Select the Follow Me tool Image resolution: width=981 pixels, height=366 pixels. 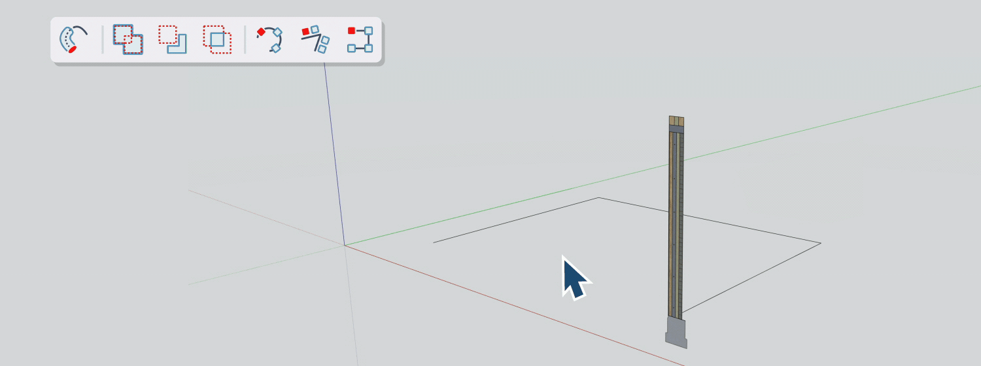(73, 39)
